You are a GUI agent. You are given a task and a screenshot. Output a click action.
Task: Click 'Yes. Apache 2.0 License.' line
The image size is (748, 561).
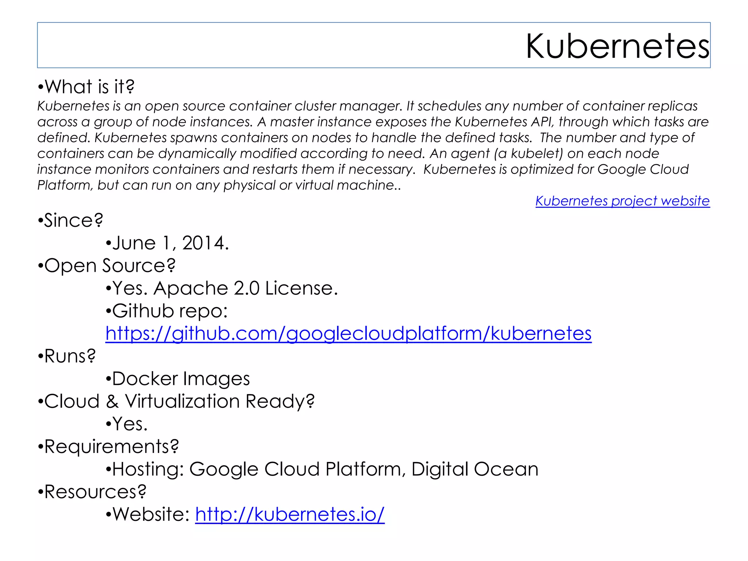(222, 289)
